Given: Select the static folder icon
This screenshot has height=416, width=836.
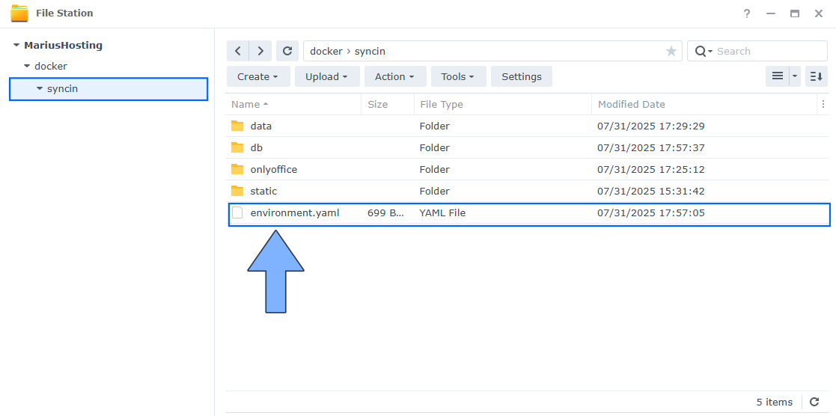Looking at the screenshot, I should [237, 191].
